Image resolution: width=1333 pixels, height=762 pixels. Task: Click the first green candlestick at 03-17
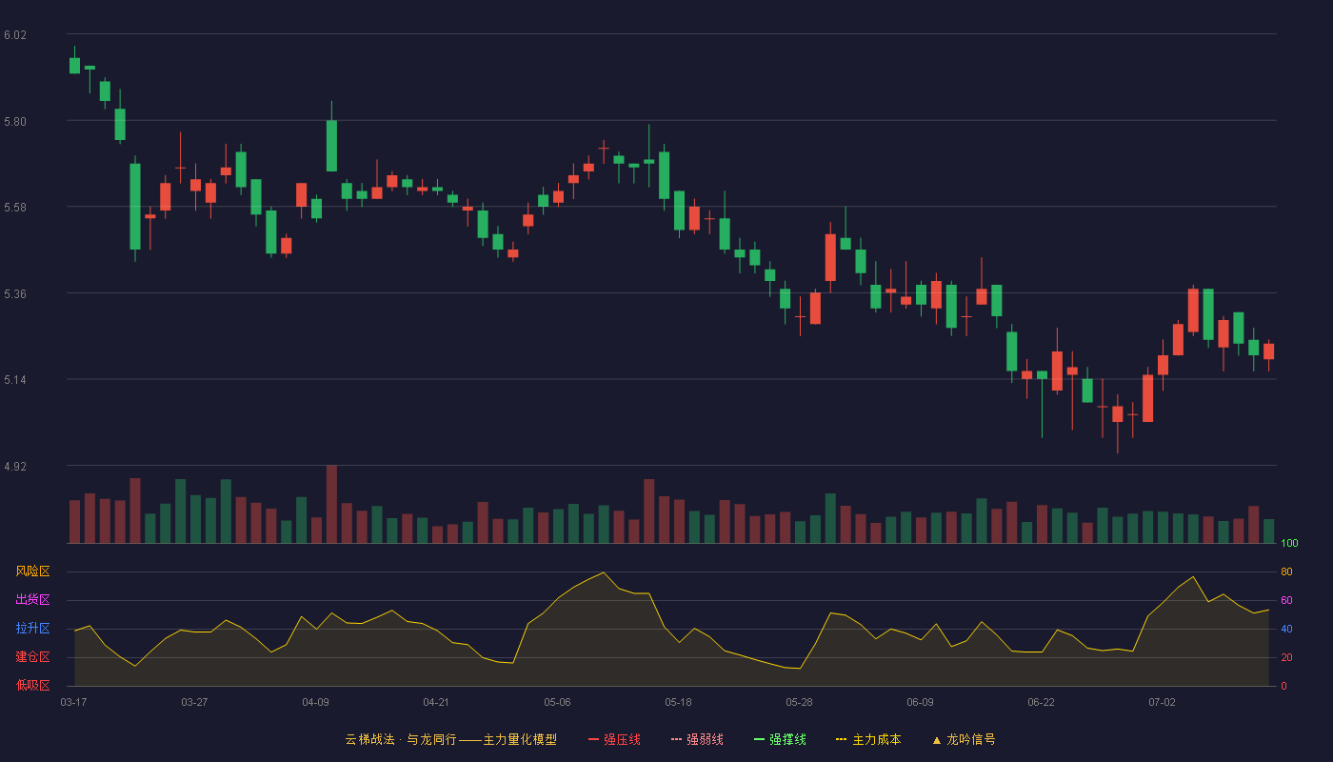pos(74,65)
